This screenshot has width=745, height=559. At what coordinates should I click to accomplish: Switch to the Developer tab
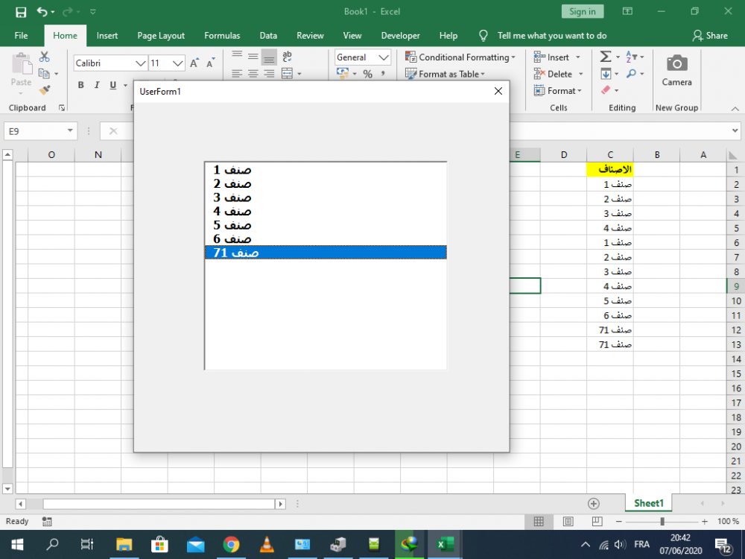400,35
